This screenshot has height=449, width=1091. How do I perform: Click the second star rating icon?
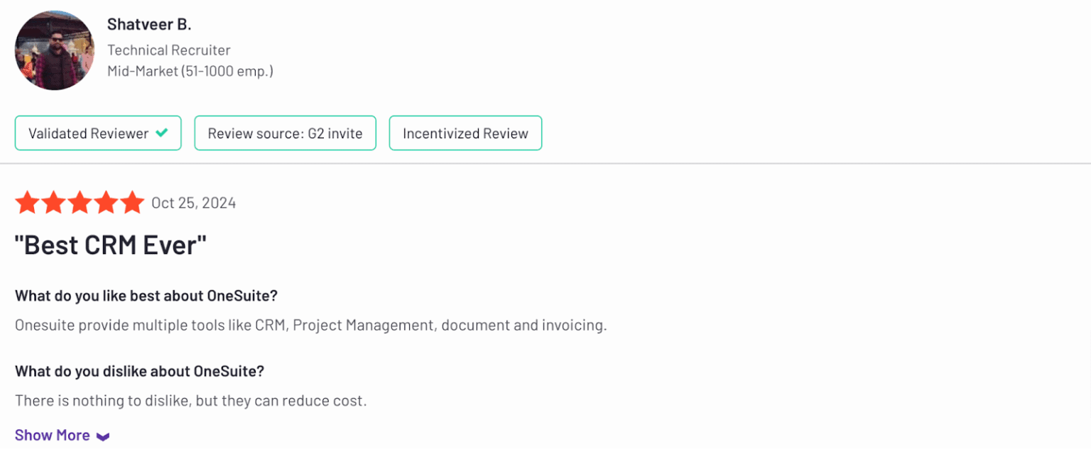tap(54, 202)
